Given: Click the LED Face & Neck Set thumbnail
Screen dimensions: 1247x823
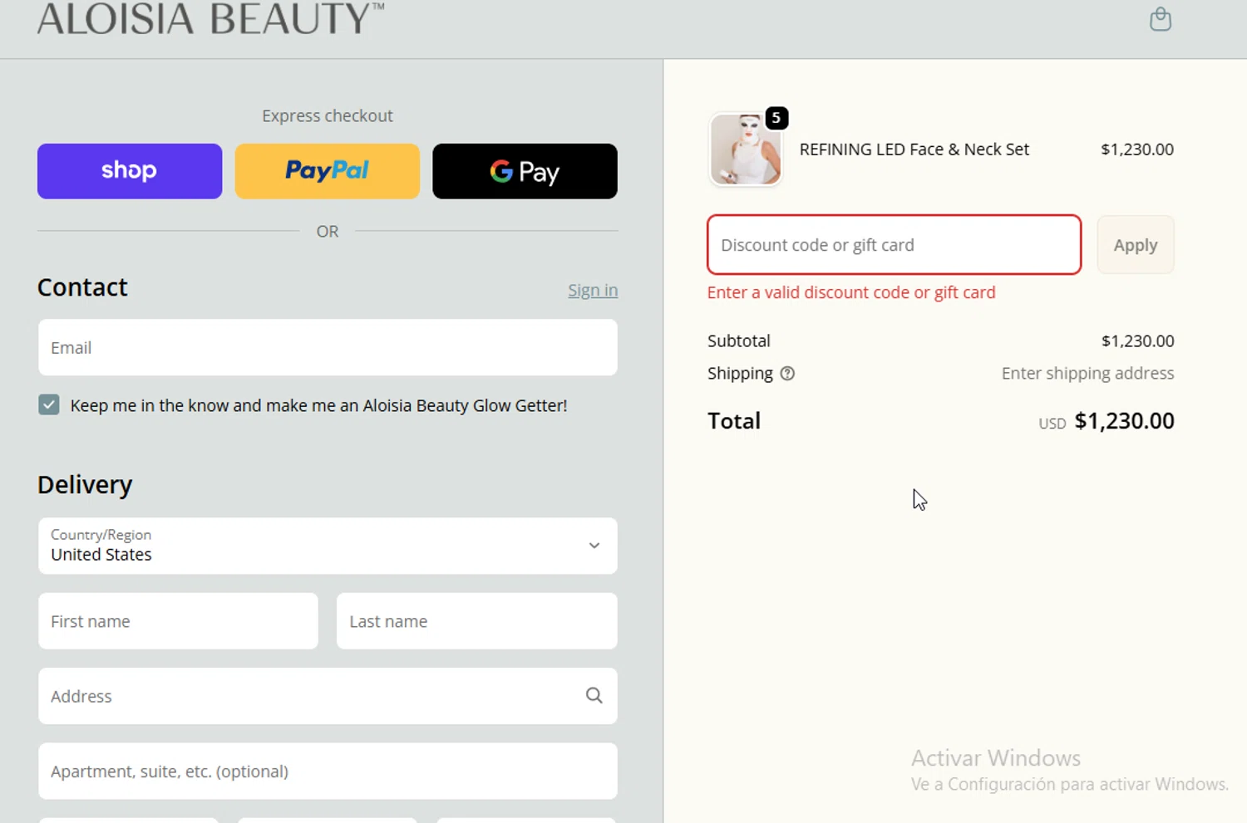Looking at the screenshot, I should coord(746,149).
